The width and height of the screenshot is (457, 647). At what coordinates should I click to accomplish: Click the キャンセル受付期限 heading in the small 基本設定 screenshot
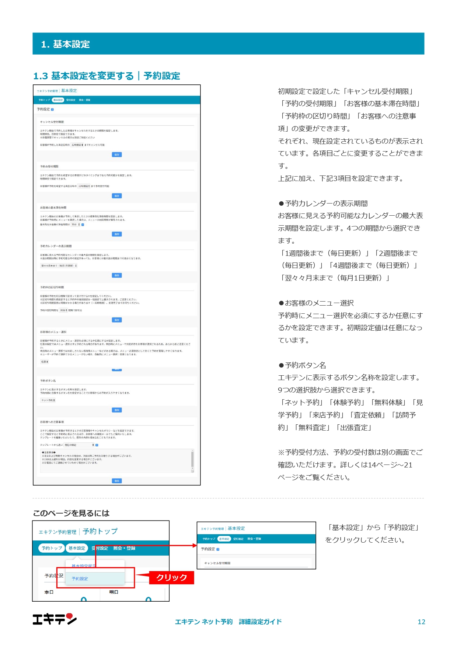[x=217, y=563]
